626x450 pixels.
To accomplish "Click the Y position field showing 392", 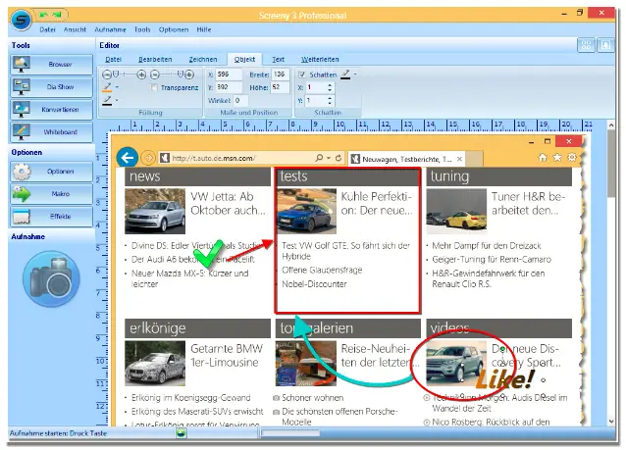I will coord(229,87).
